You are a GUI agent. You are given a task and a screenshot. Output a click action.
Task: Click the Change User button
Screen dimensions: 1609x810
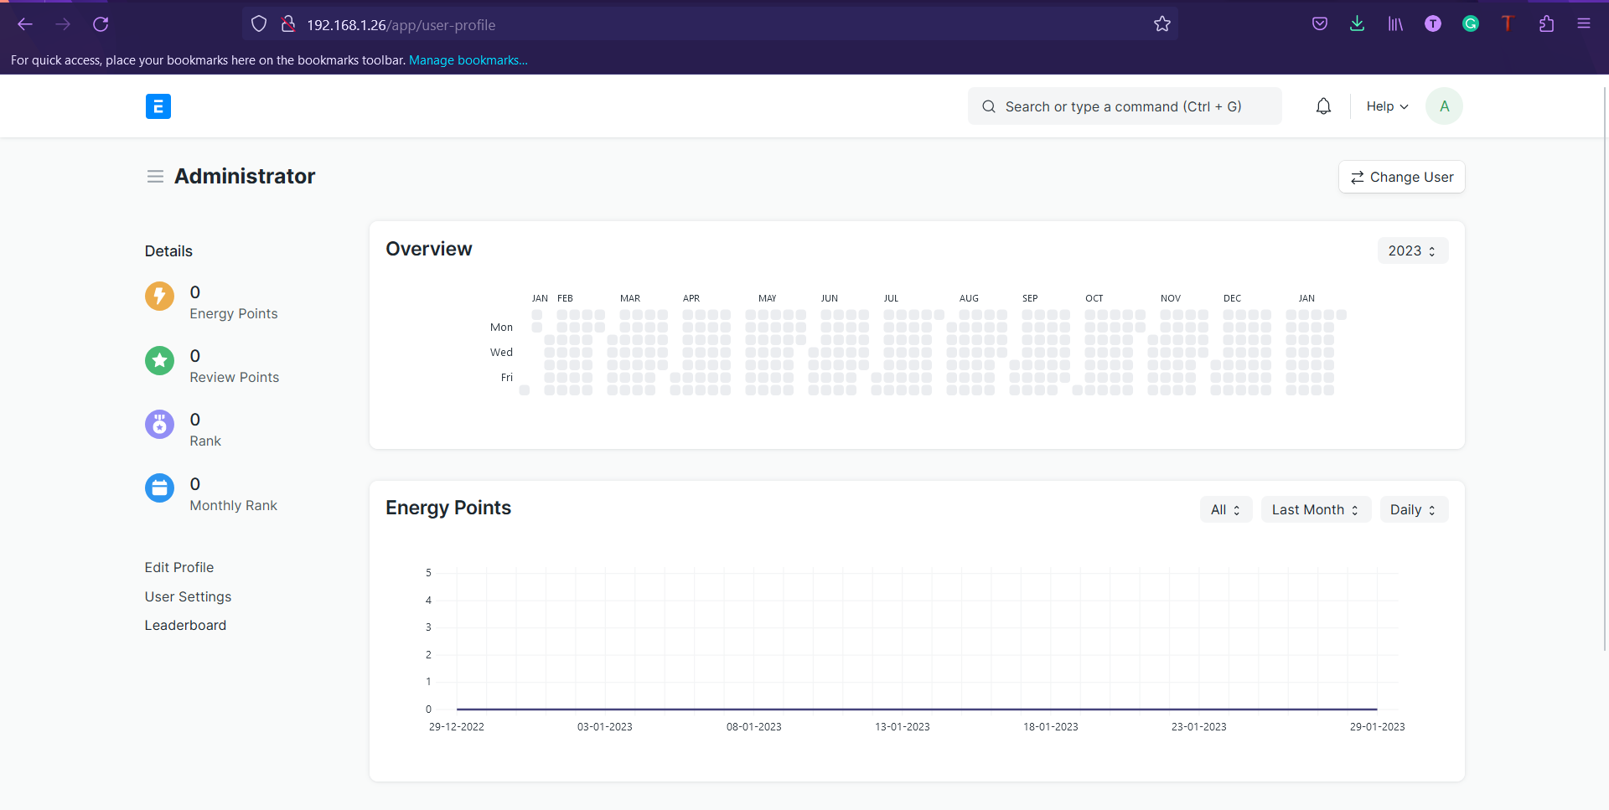[x=1401, y=177]
